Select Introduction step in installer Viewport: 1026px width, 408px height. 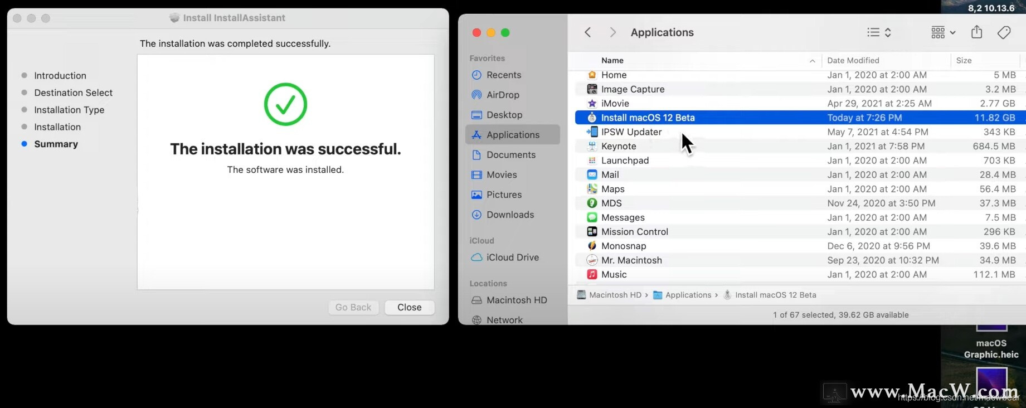[60, 75]
